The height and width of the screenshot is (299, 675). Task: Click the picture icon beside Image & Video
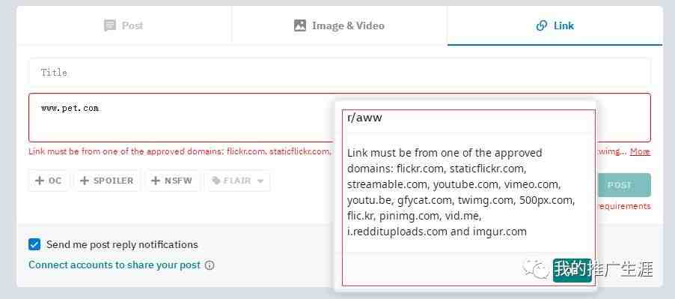click(x=299, y=25)
